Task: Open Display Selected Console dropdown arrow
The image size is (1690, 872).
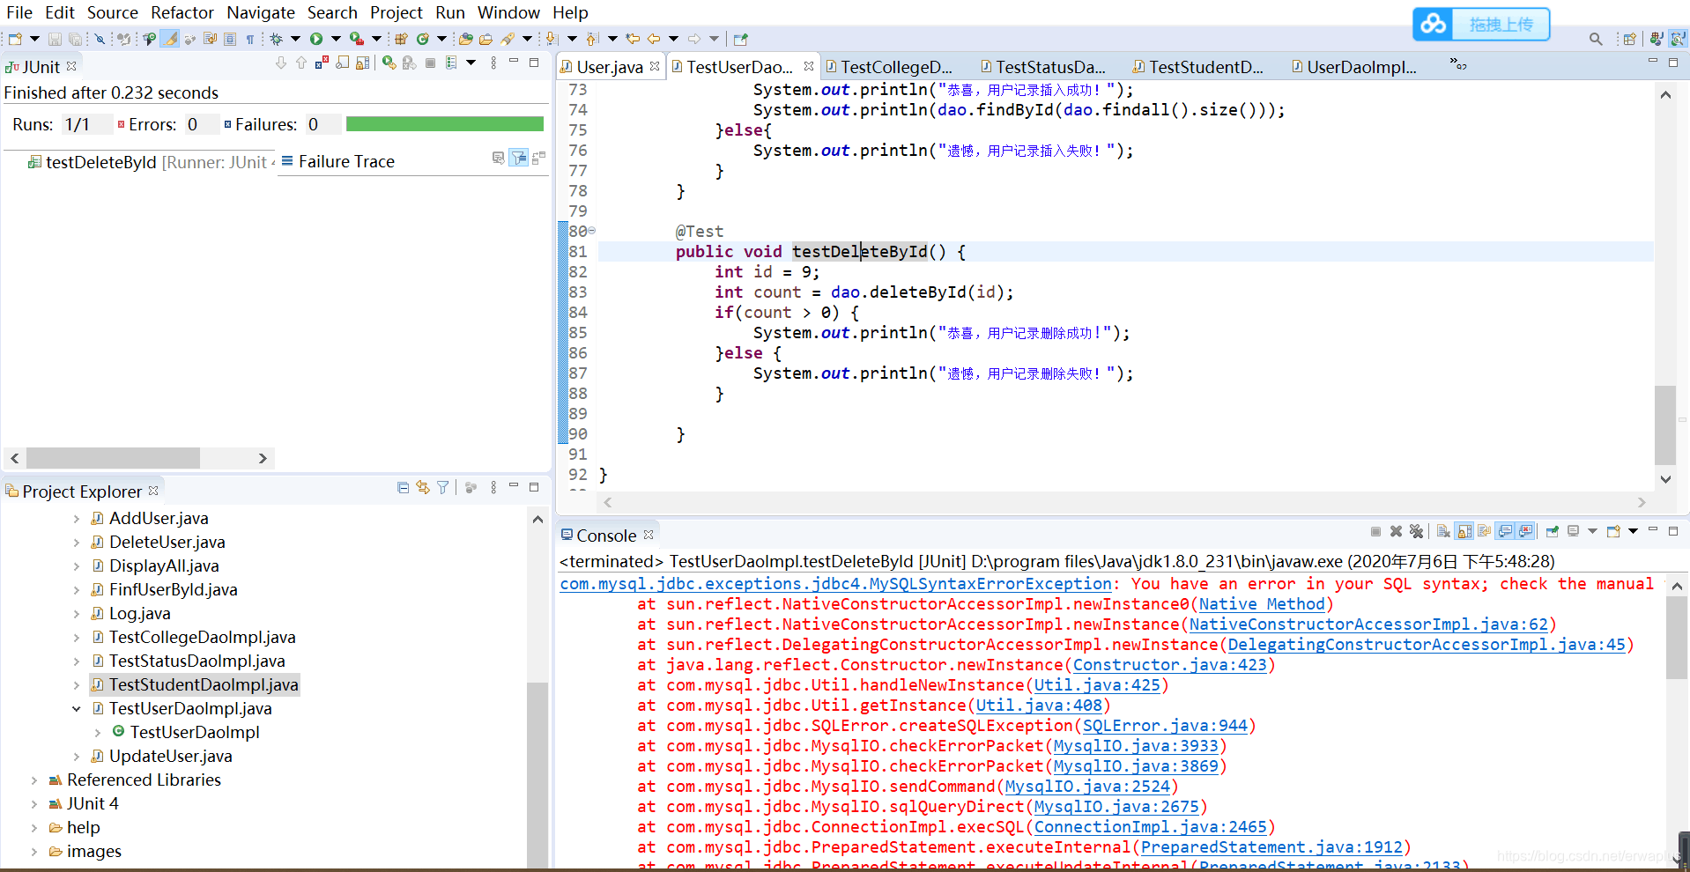Action: coord(1592,531)
